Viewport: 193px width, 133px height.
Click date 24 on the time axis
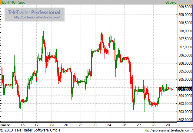[x=109, y=125]
